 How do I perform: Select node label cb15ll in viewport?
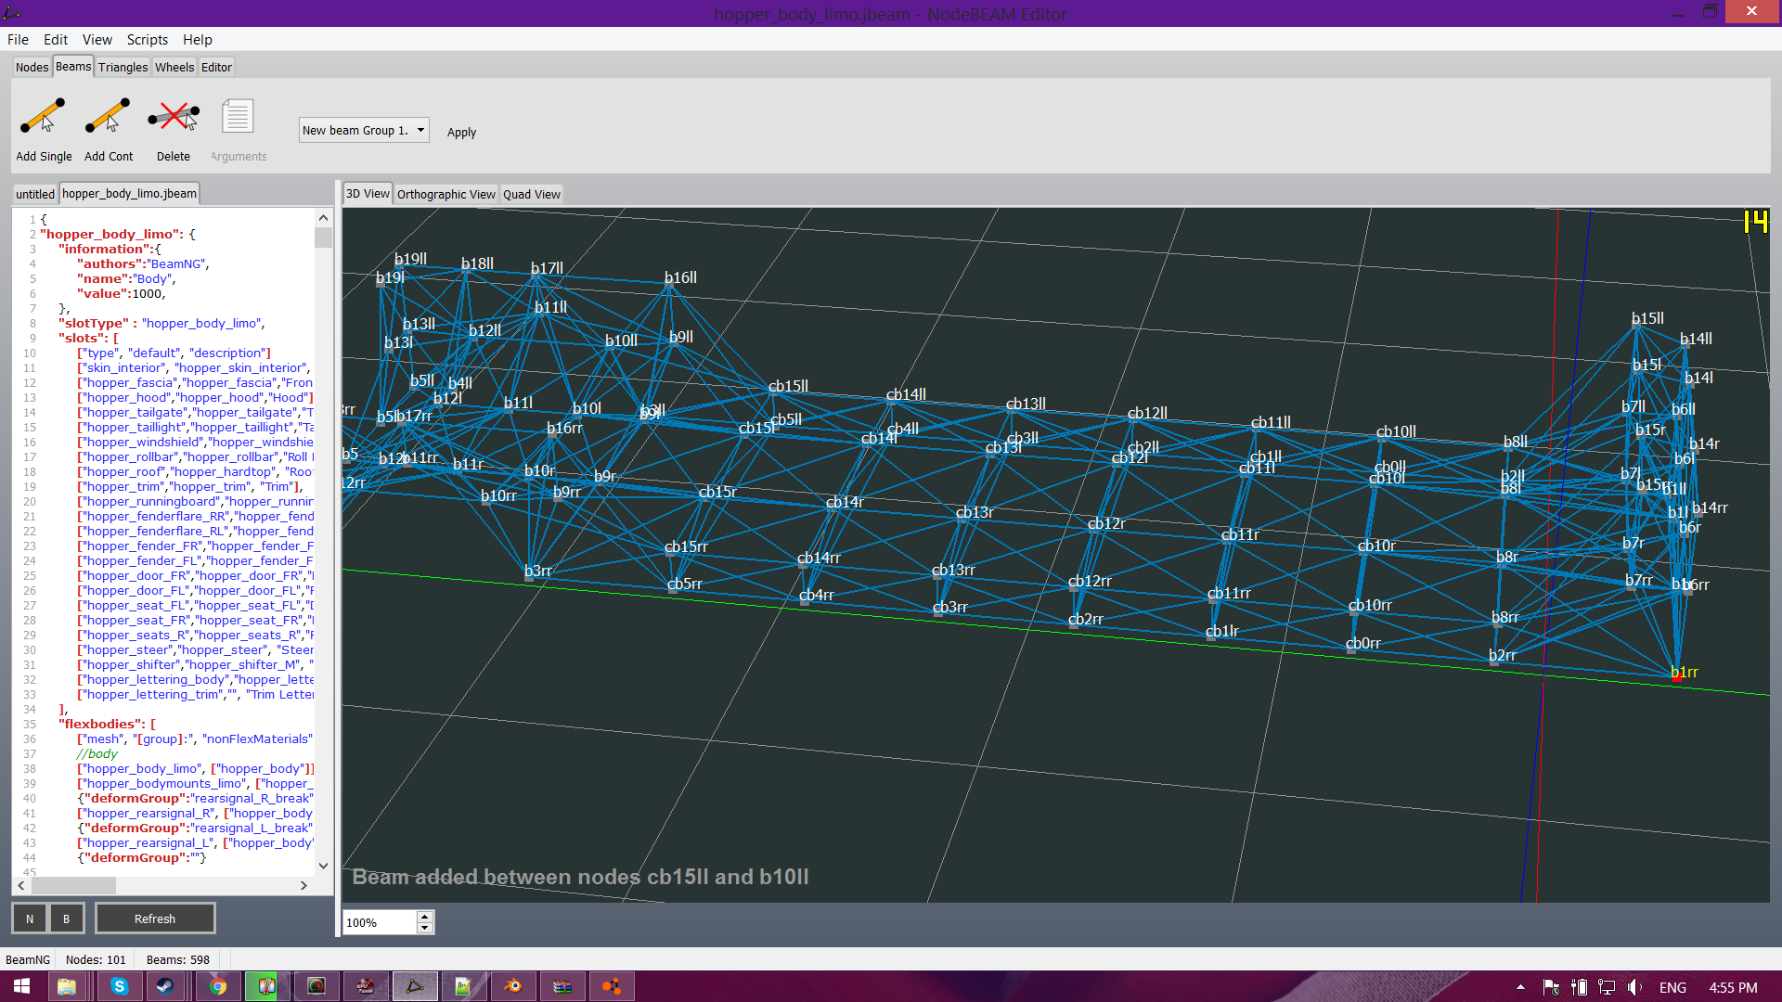pos(788,386)
